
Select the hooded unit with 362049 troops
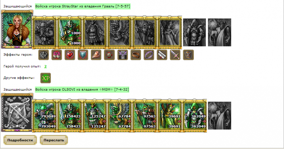(x=195, y=116)
